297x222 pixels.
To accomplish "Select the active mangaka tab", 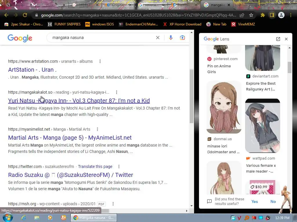I will click(217, 5).
